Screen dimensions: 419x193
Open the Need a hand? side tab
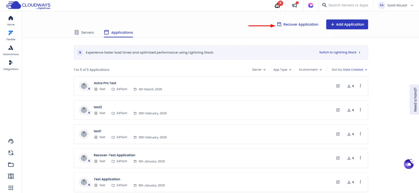point(415,100)
